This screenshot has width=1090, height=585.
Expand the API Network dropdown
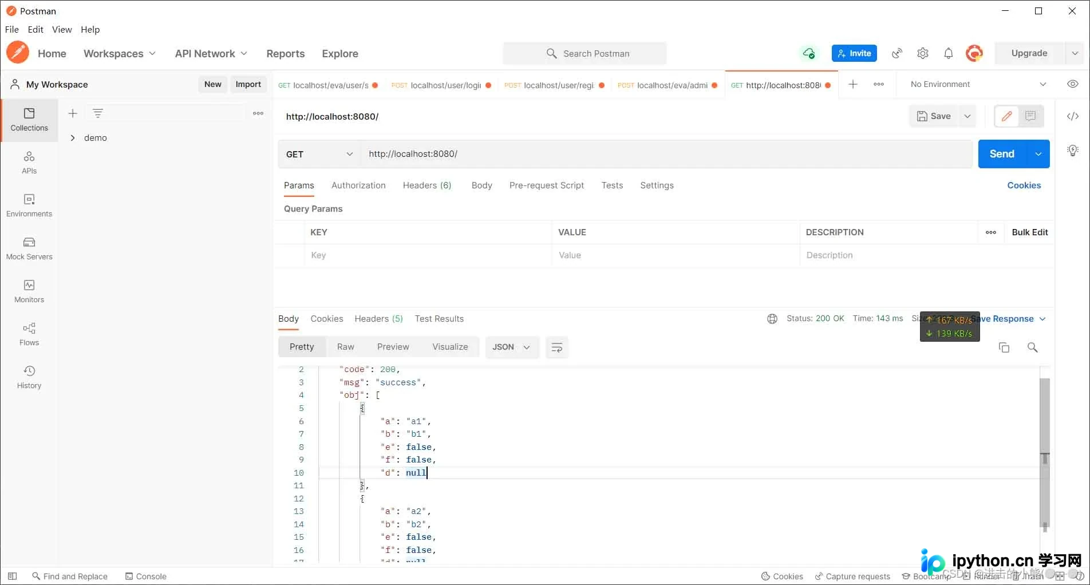[211, 53]
